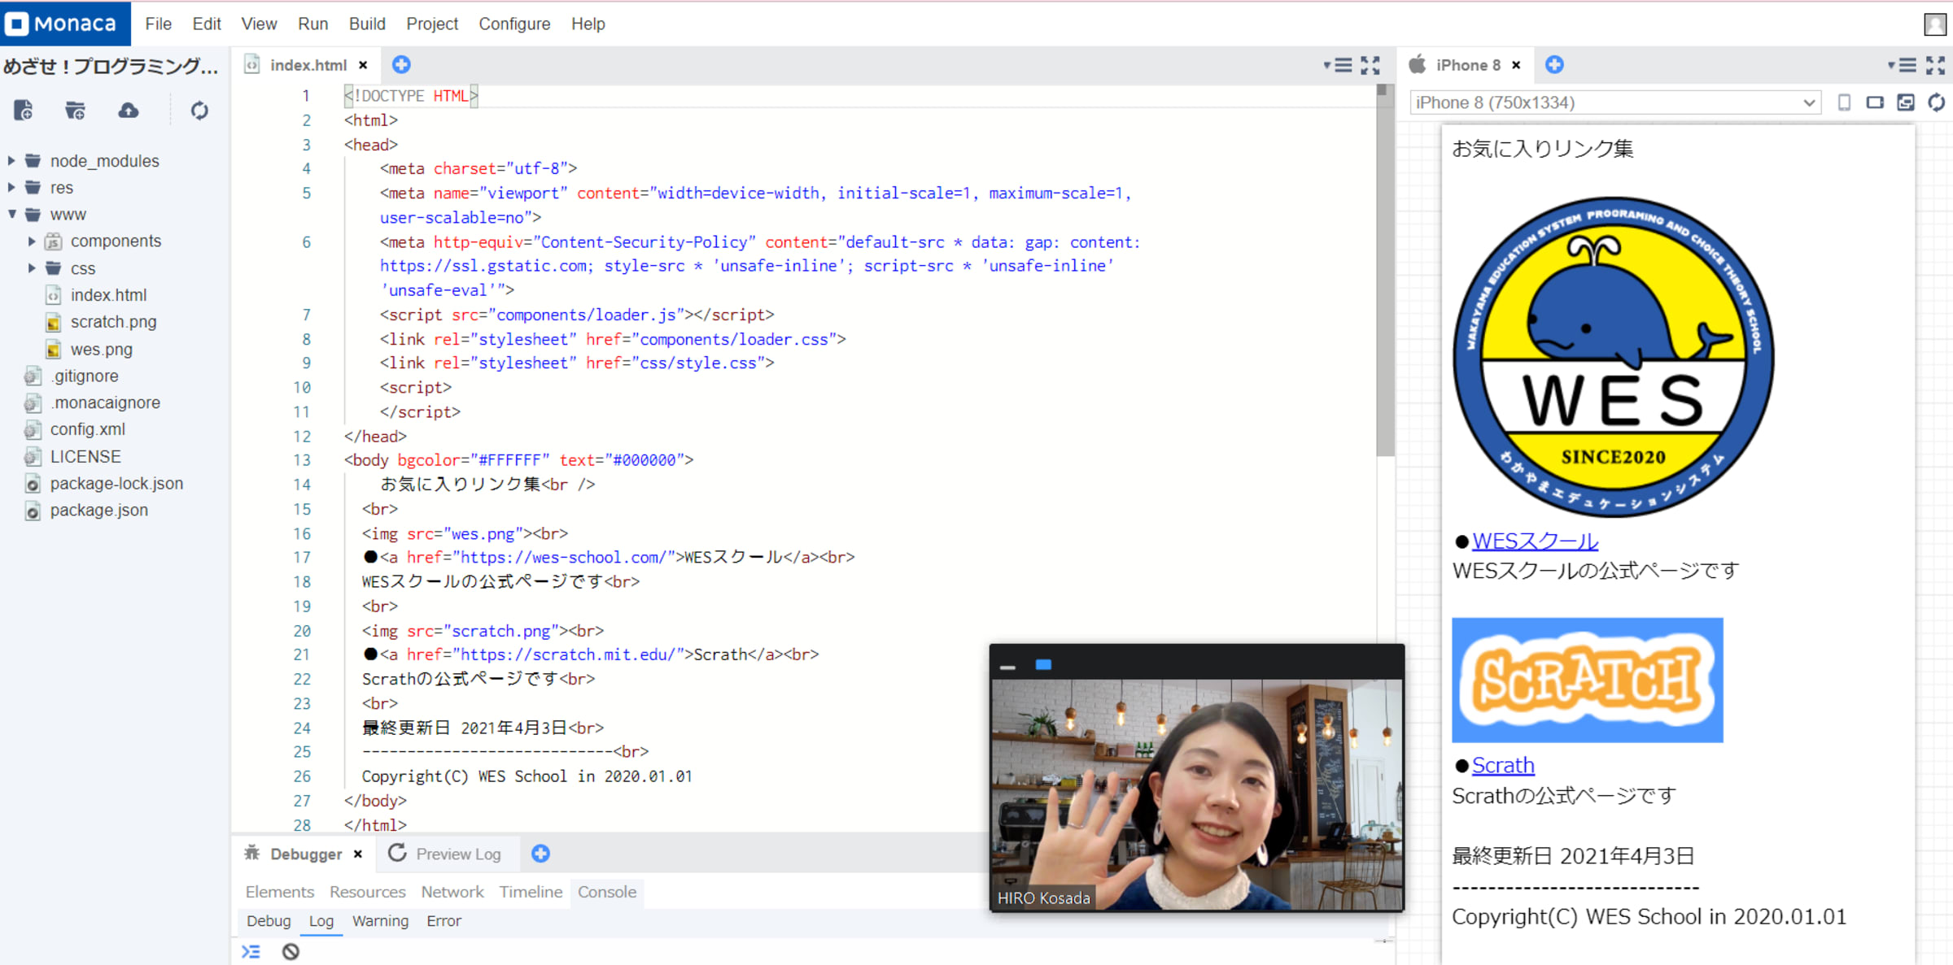Toggle the Warning log filter
1953x965 pixels.
(x=380, y=921)
